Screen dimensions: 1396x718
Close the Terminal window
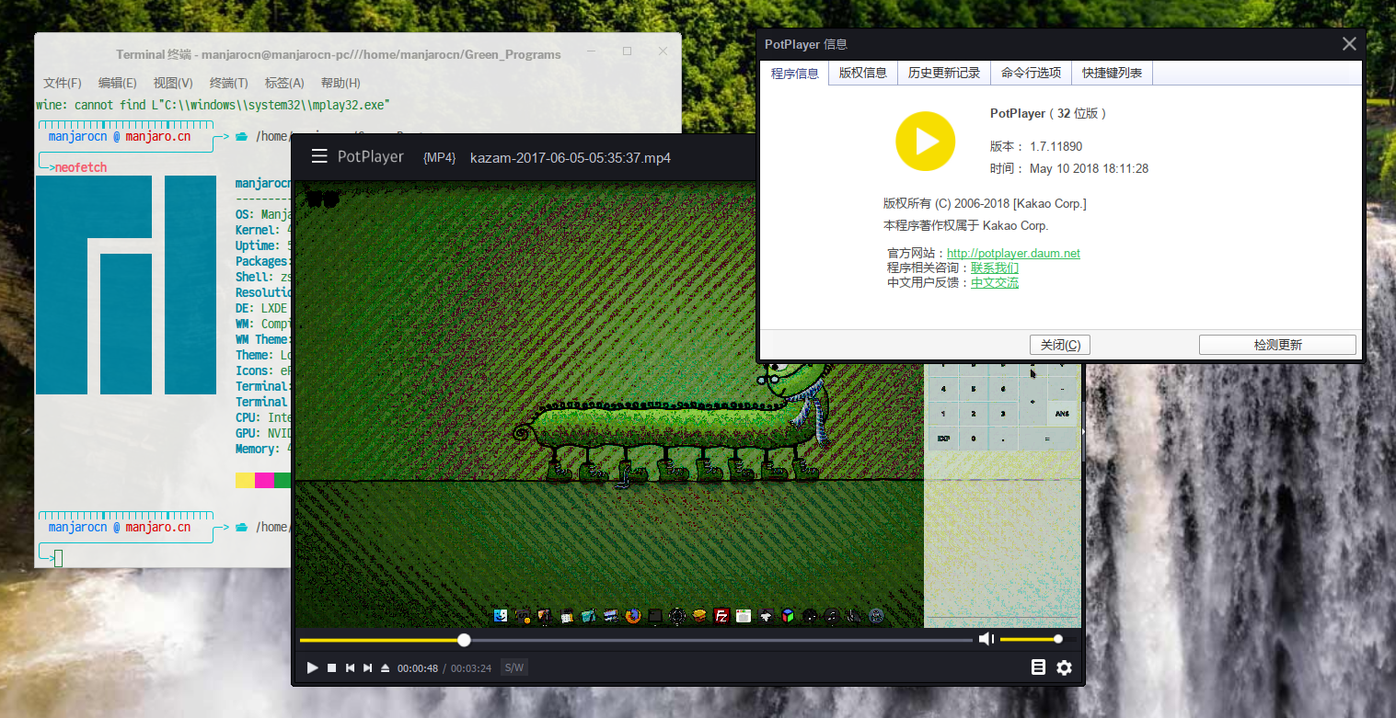point(663,52)
